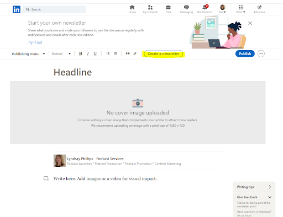Click the Publish button
This screenshot has height=217, width=283.
(245, 53)
